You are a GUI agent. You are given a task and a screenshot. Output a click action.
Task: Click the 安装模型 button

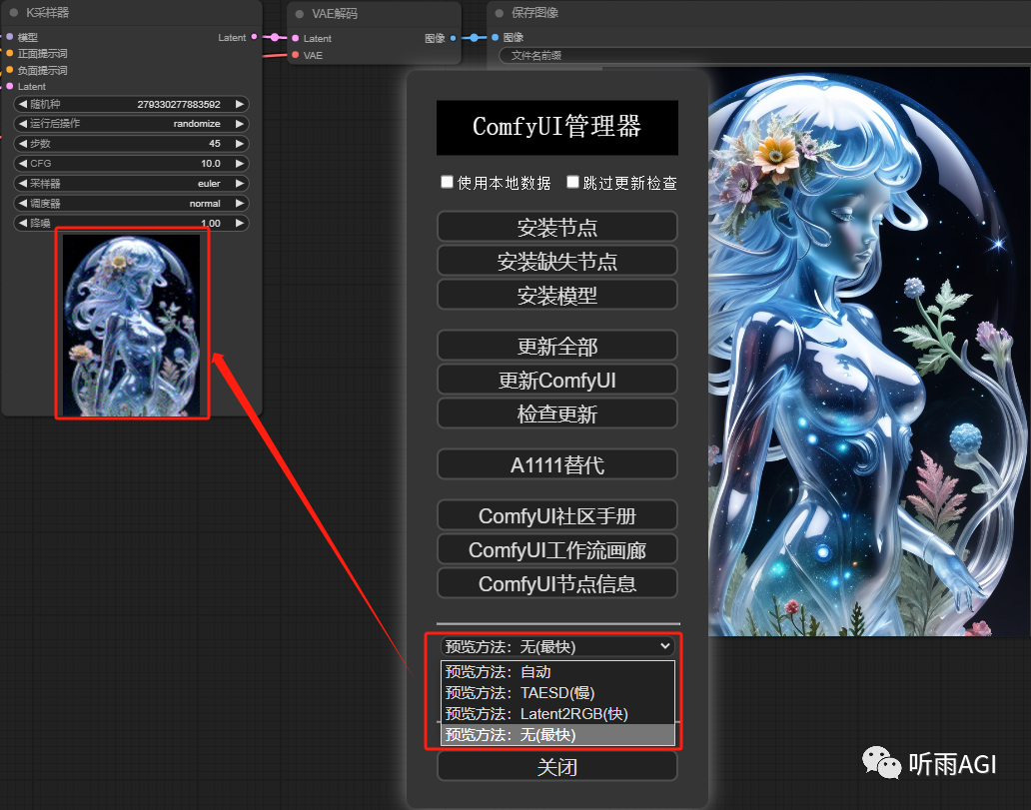coord(556,295)
